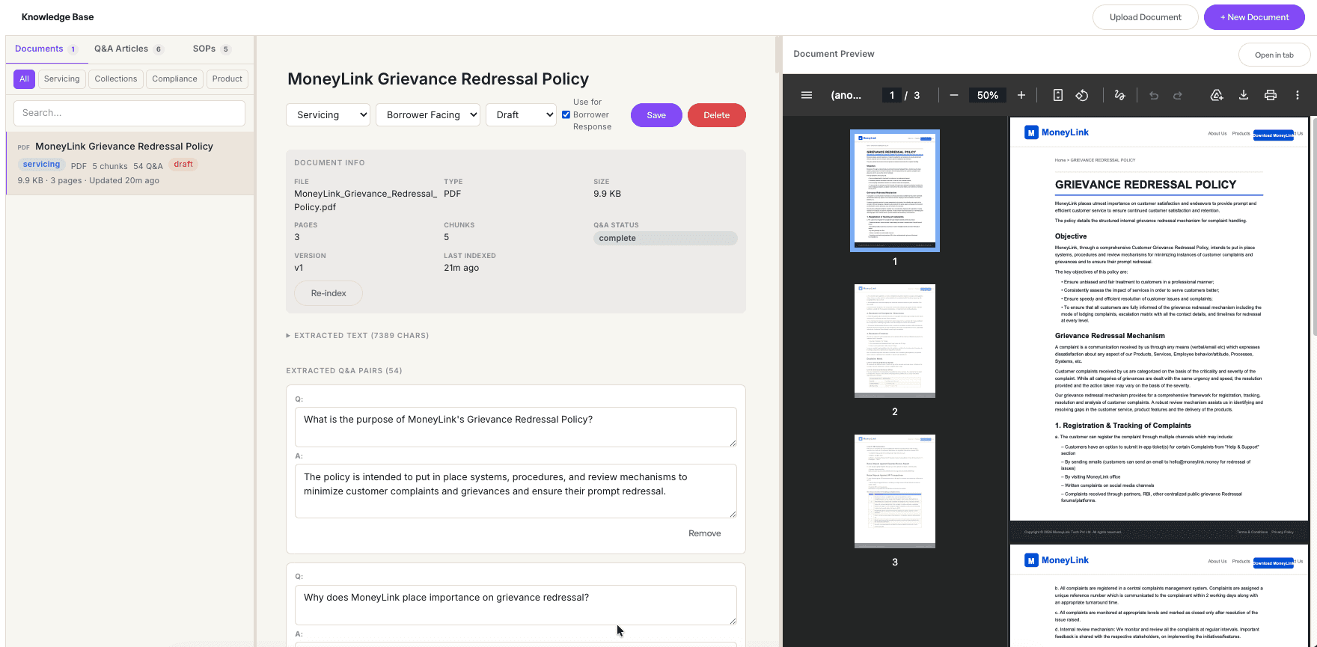Click the Open in tab button

1274,55
